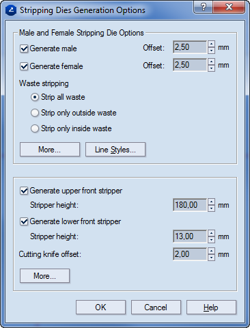Image resolution: width=250 pixels, height=328 pixels.
Task: Increase the cutting knife offset value
Action: (x=211, y=251)
